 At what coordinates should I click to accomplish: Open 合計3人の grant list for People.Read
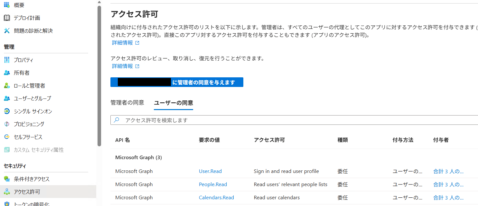[448, 184]
